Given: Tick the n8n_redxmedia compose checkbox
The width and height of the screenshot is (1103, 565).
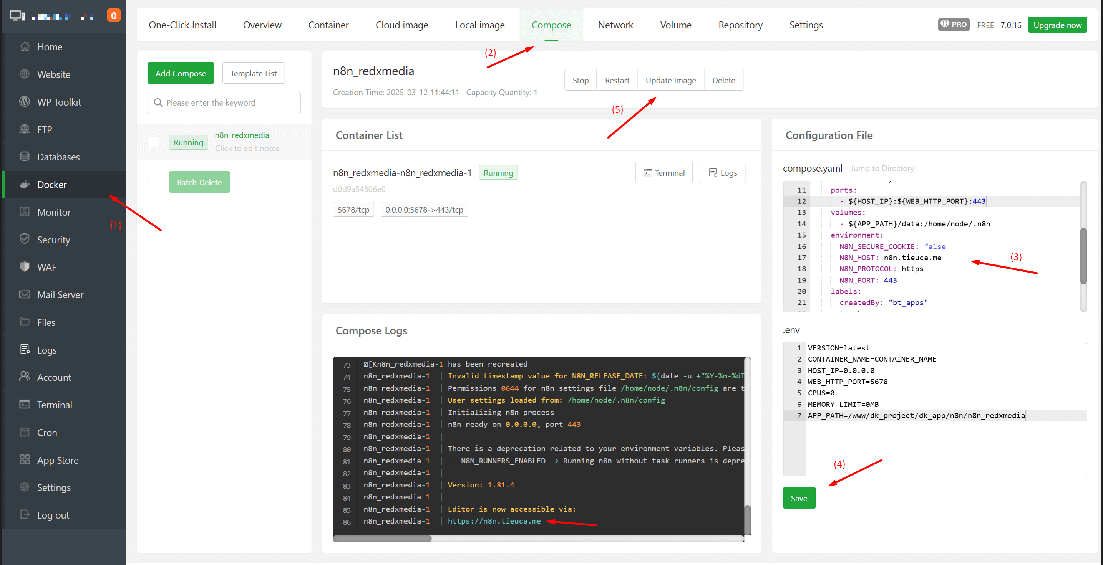Looking at the screenshot, I should point(153,142).
